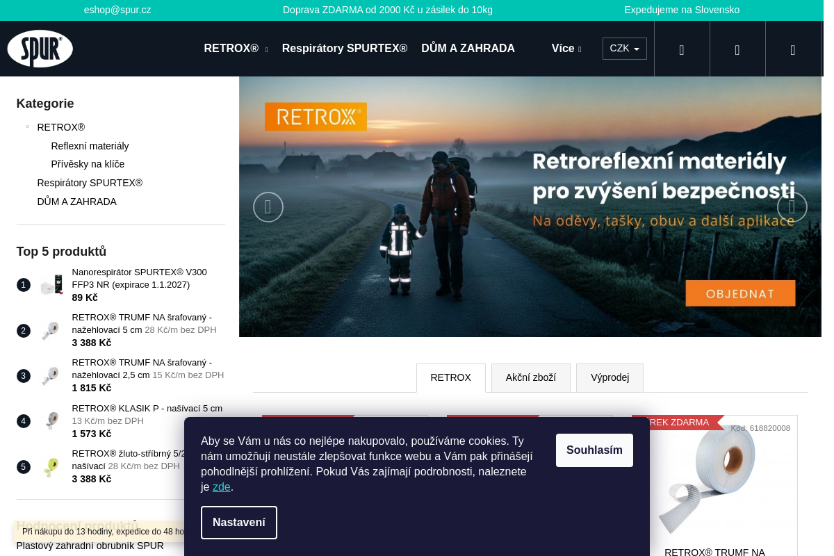Viewport: 834px width, 556px height.
Task: Click the 1 815 Kč price
Action: tap(92, 388)
